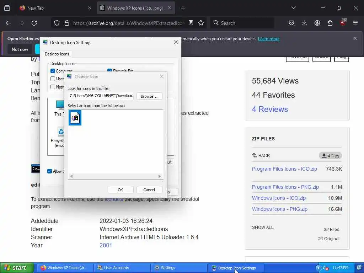Viewport: 364px width, 273px height.
Task: Switch to Settings taskbar item
Action: tap(179, 268)
